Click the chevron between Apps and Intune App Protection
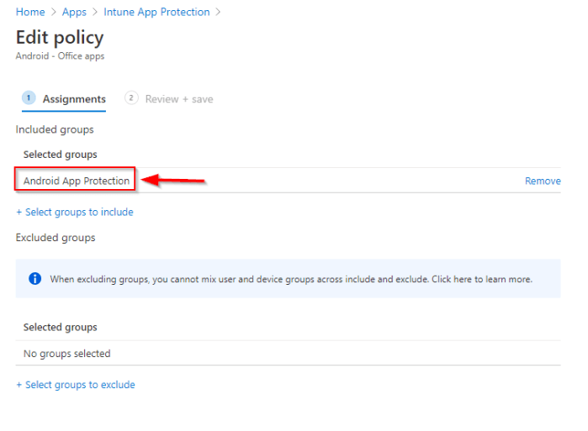 pyautogui.click(x=95, y=13)
